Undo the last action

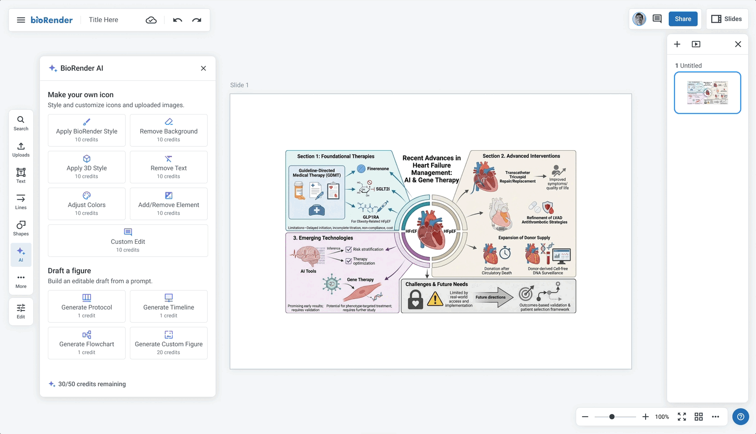[x=178, y=20]
